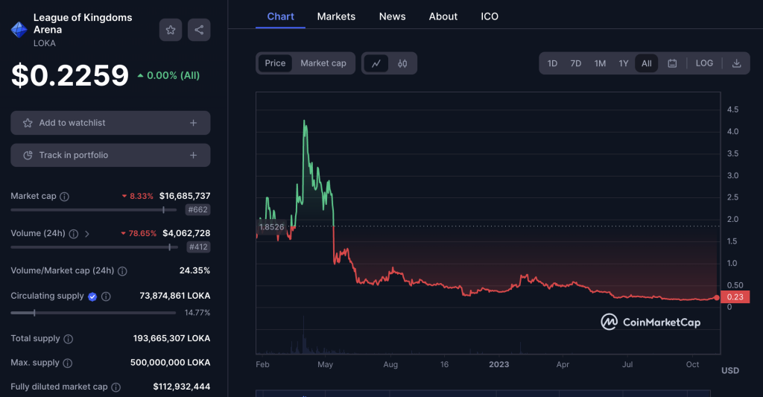Select All time range
Screen dimensions: 763x397
(646, 63)
